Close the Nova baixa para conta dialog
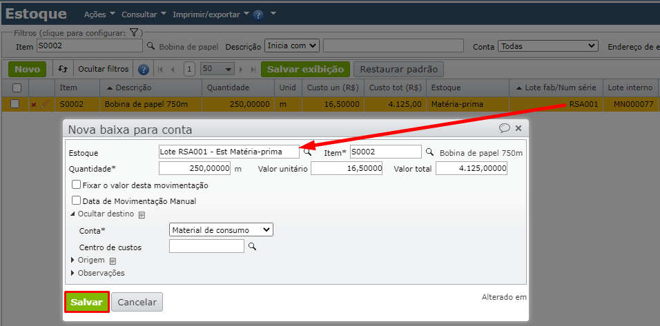 [518, 128]
